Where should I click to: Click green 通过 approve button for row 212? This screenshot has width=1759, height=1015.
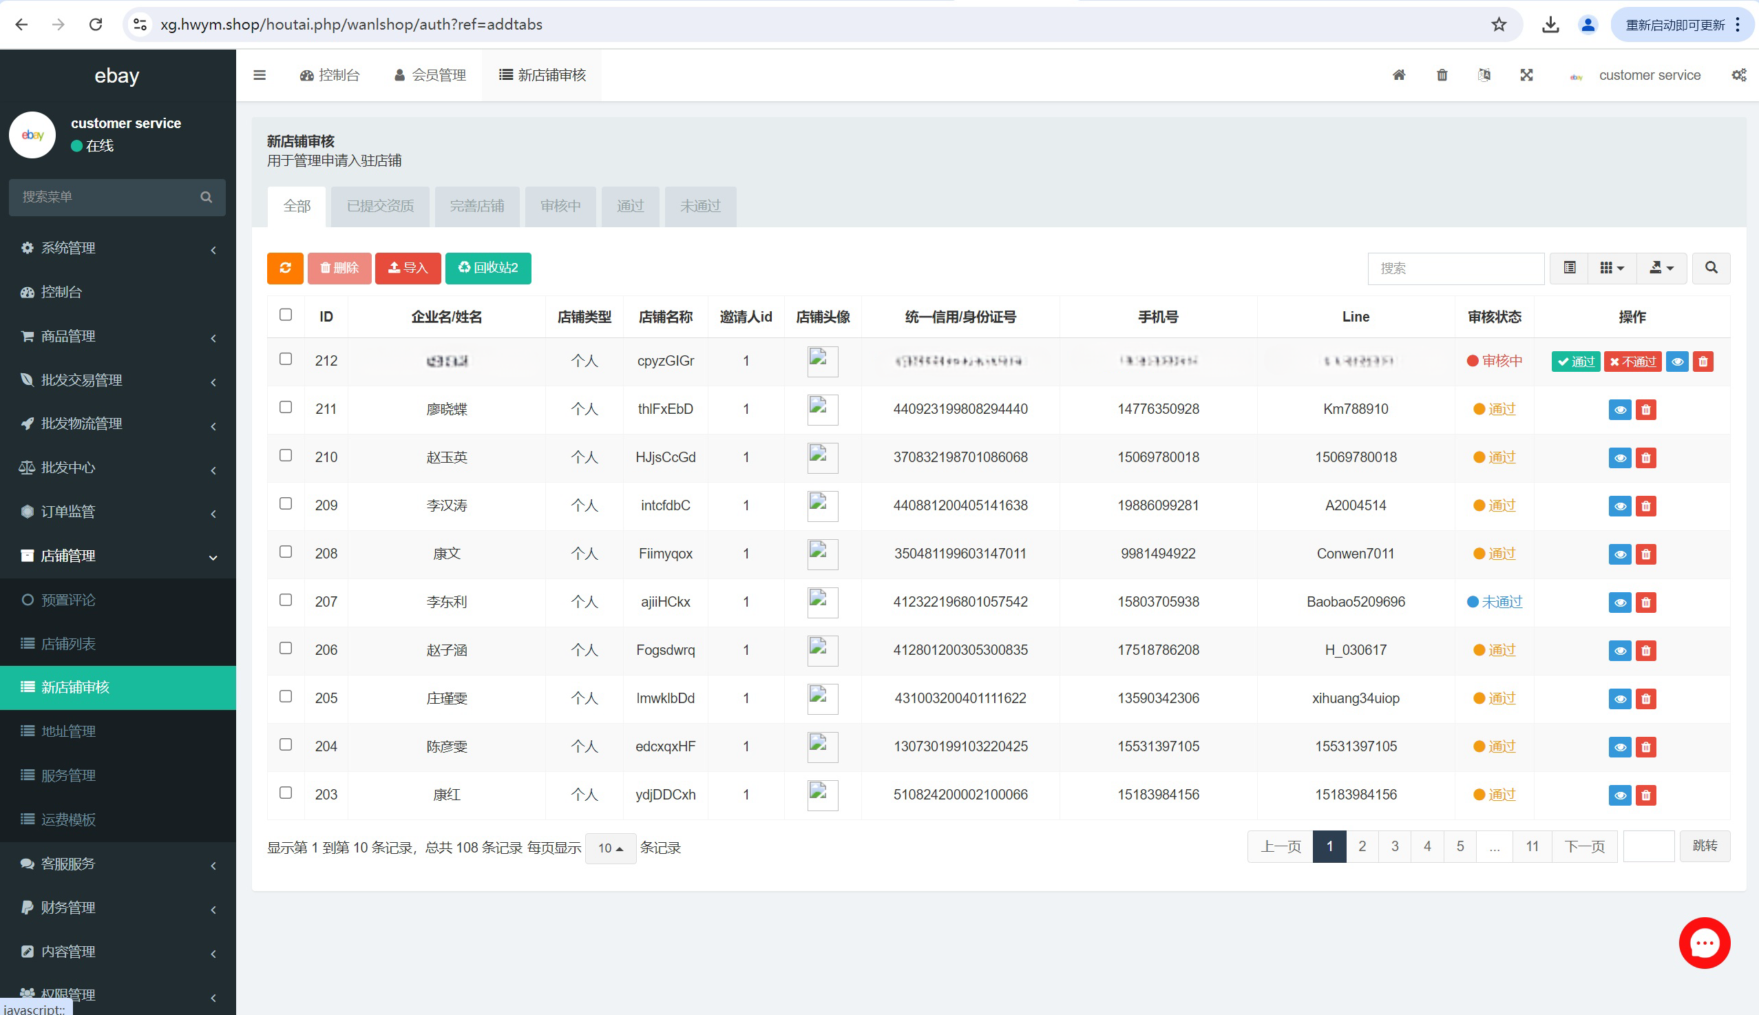(x=1576, y=362)
